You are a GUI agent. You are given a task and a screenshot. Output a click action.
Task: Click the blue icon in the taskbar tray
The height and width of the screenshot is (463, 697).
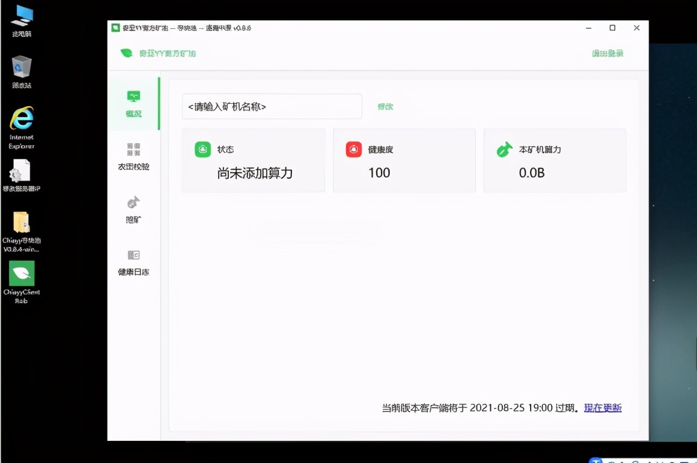tap(595, 461)
